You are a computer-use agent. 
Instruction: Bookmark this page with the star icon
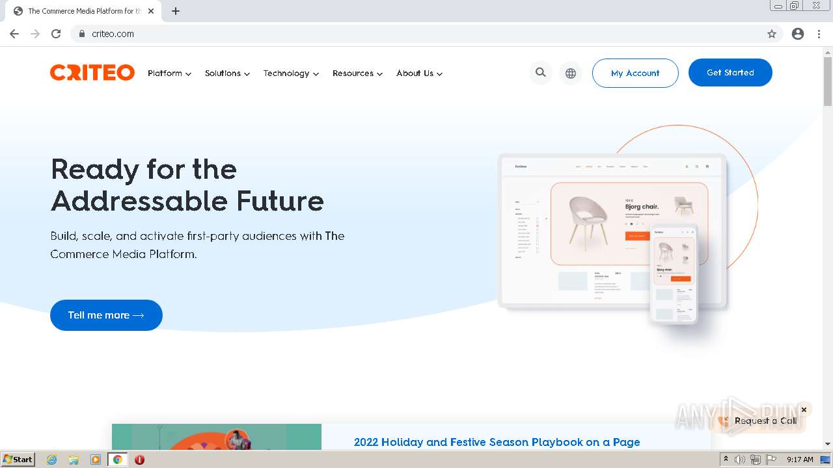coord(772,34)
